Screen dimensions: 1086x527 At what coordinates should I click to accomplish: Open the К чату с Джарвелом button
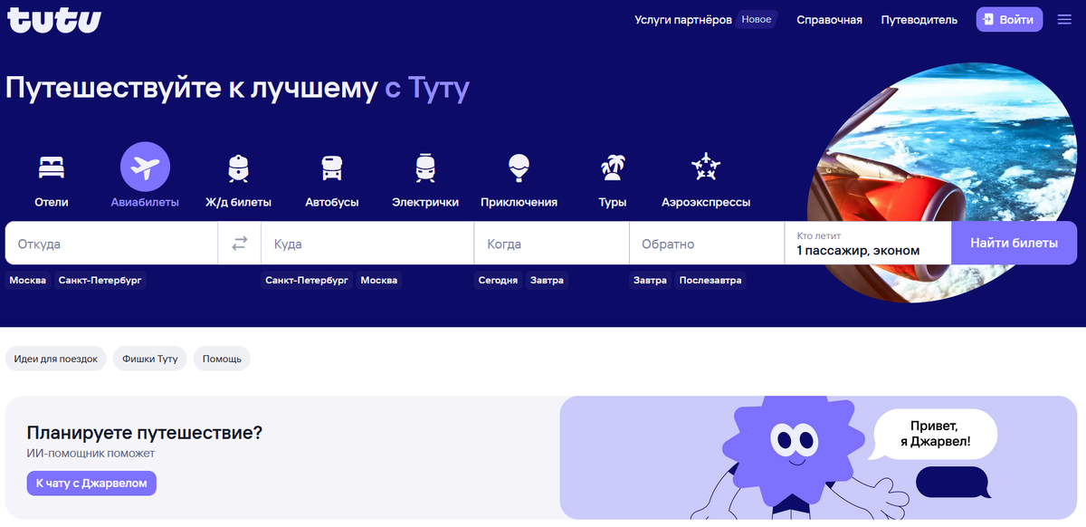point(91,484)
